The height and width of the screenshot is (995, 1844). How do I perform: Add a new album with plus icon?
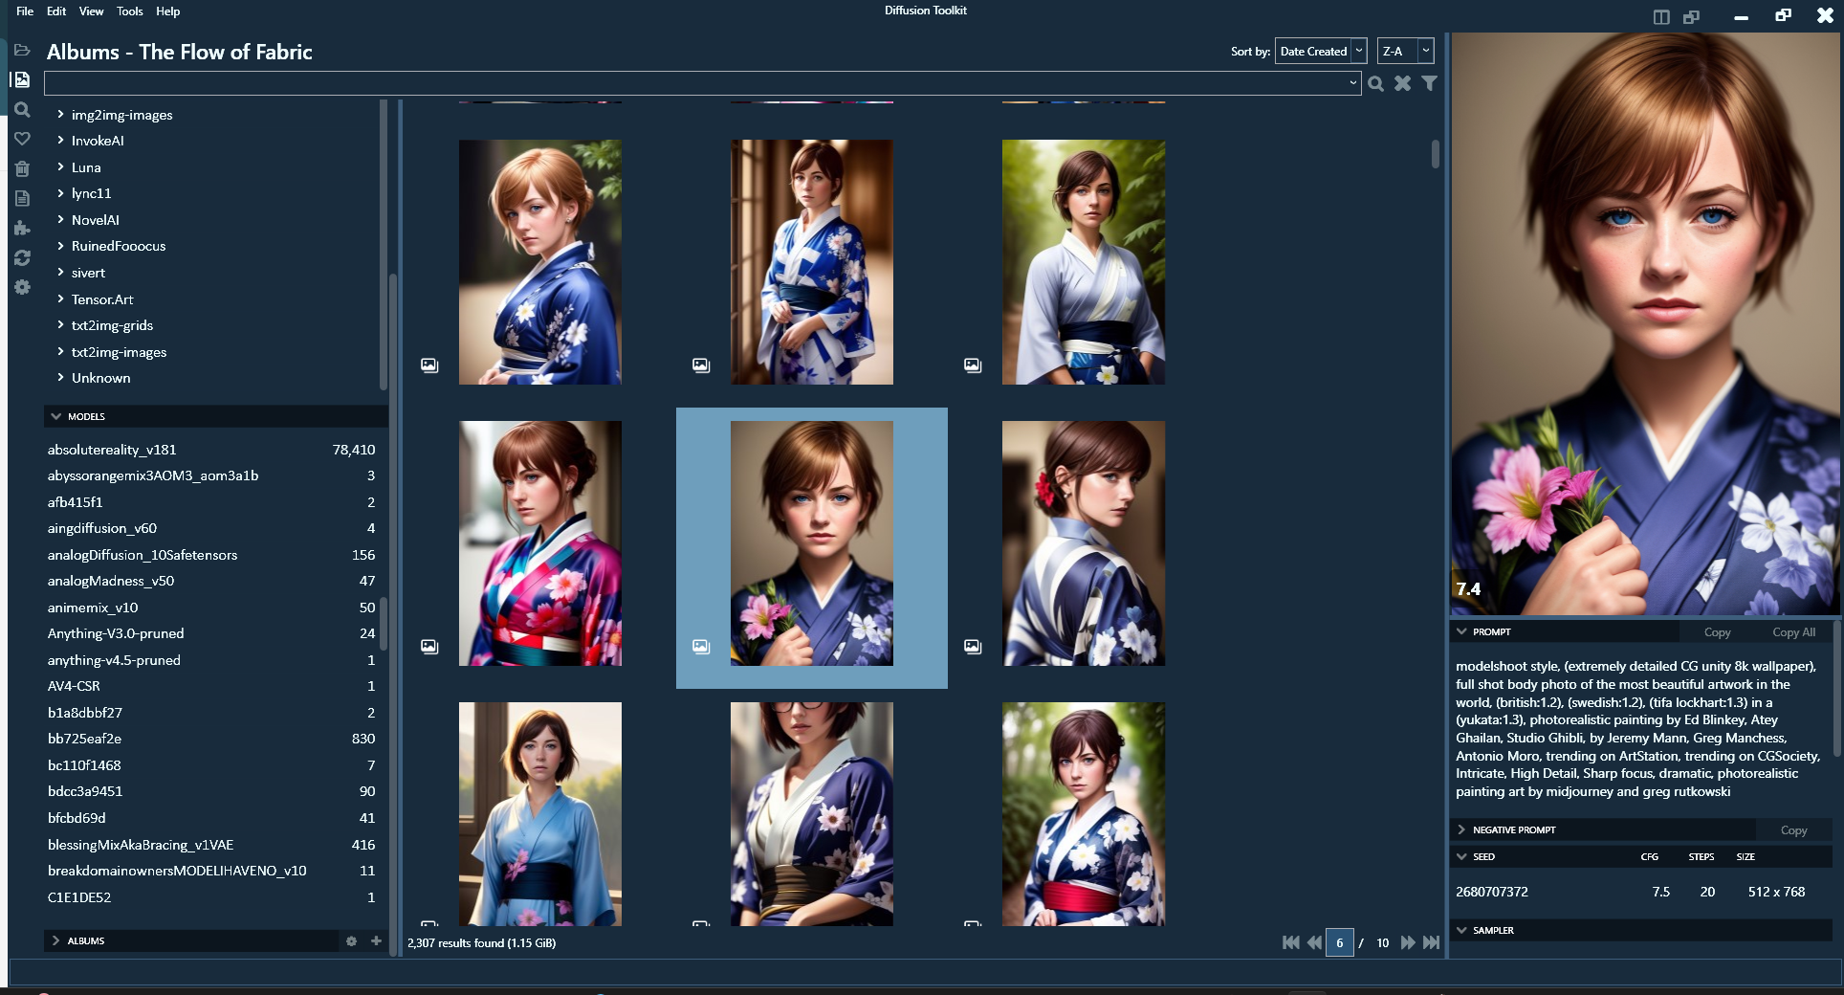[376, 940]
